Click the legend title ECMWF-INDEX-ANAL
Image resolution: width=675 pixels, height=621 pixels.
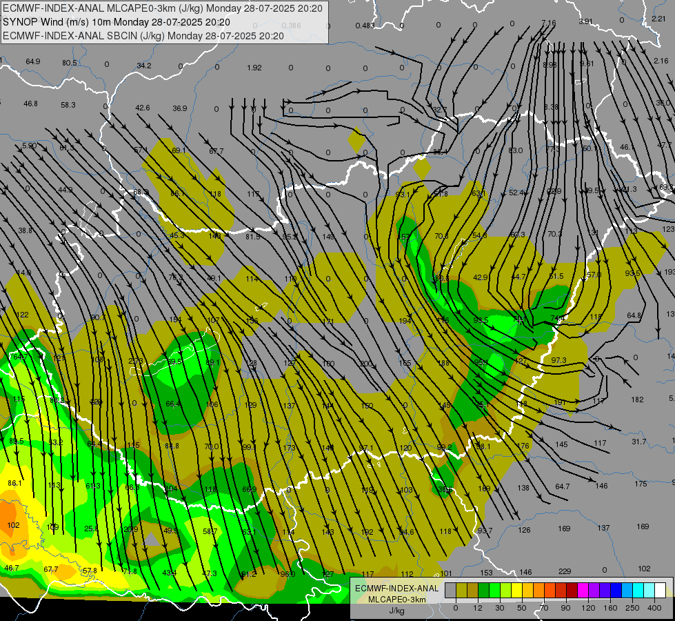[x=396, y=589]
